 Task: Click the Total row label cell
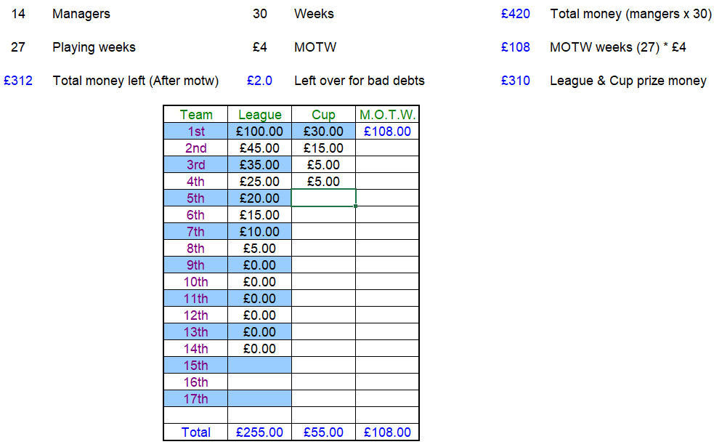pyautogui.click(x=196, y=432)
